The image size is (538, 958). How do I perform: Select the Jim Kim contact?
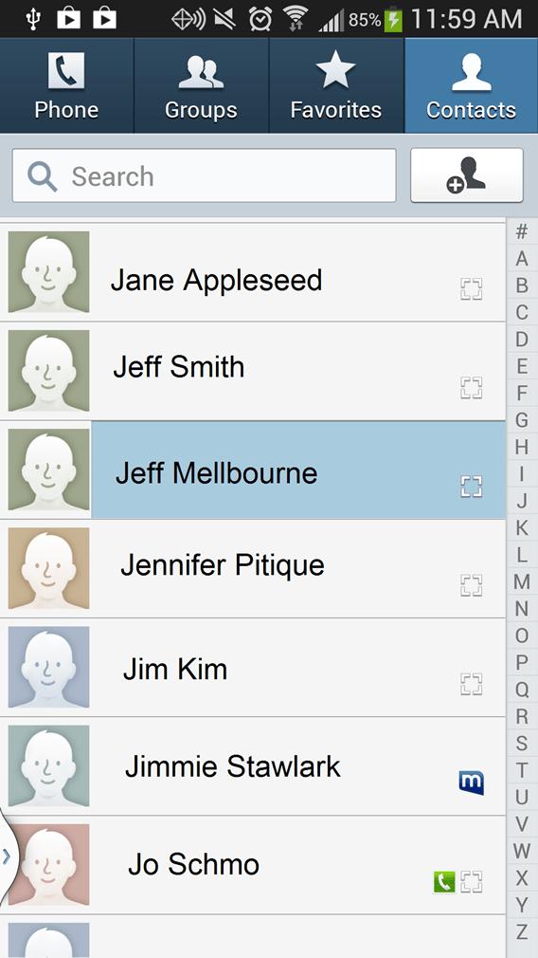tap(253, 668)
